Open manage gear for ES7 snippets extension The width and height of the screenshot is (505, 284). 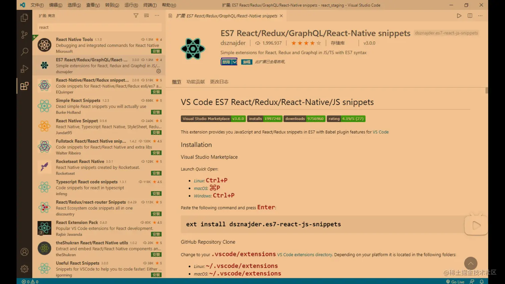point(159,71)
